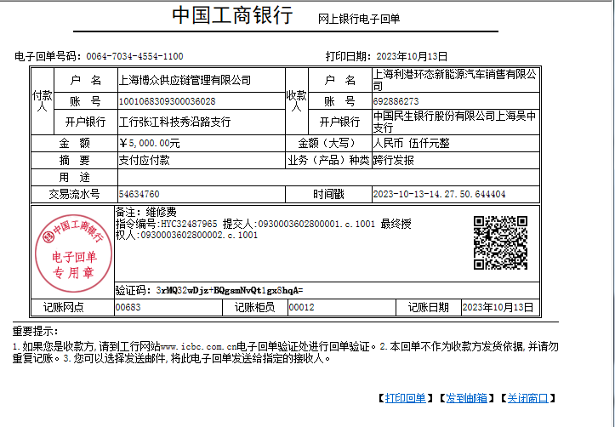Click the QR code image

point(499,243)
